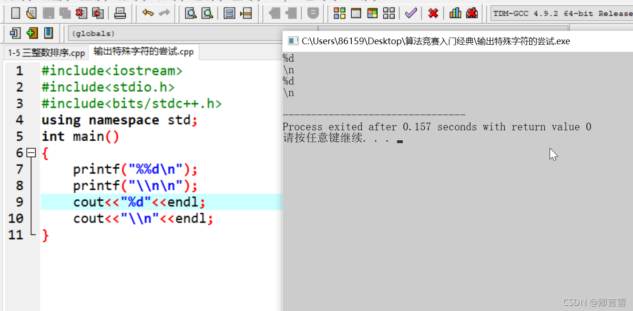
Task: Click the blue bookmark icon
Action: 48,33
